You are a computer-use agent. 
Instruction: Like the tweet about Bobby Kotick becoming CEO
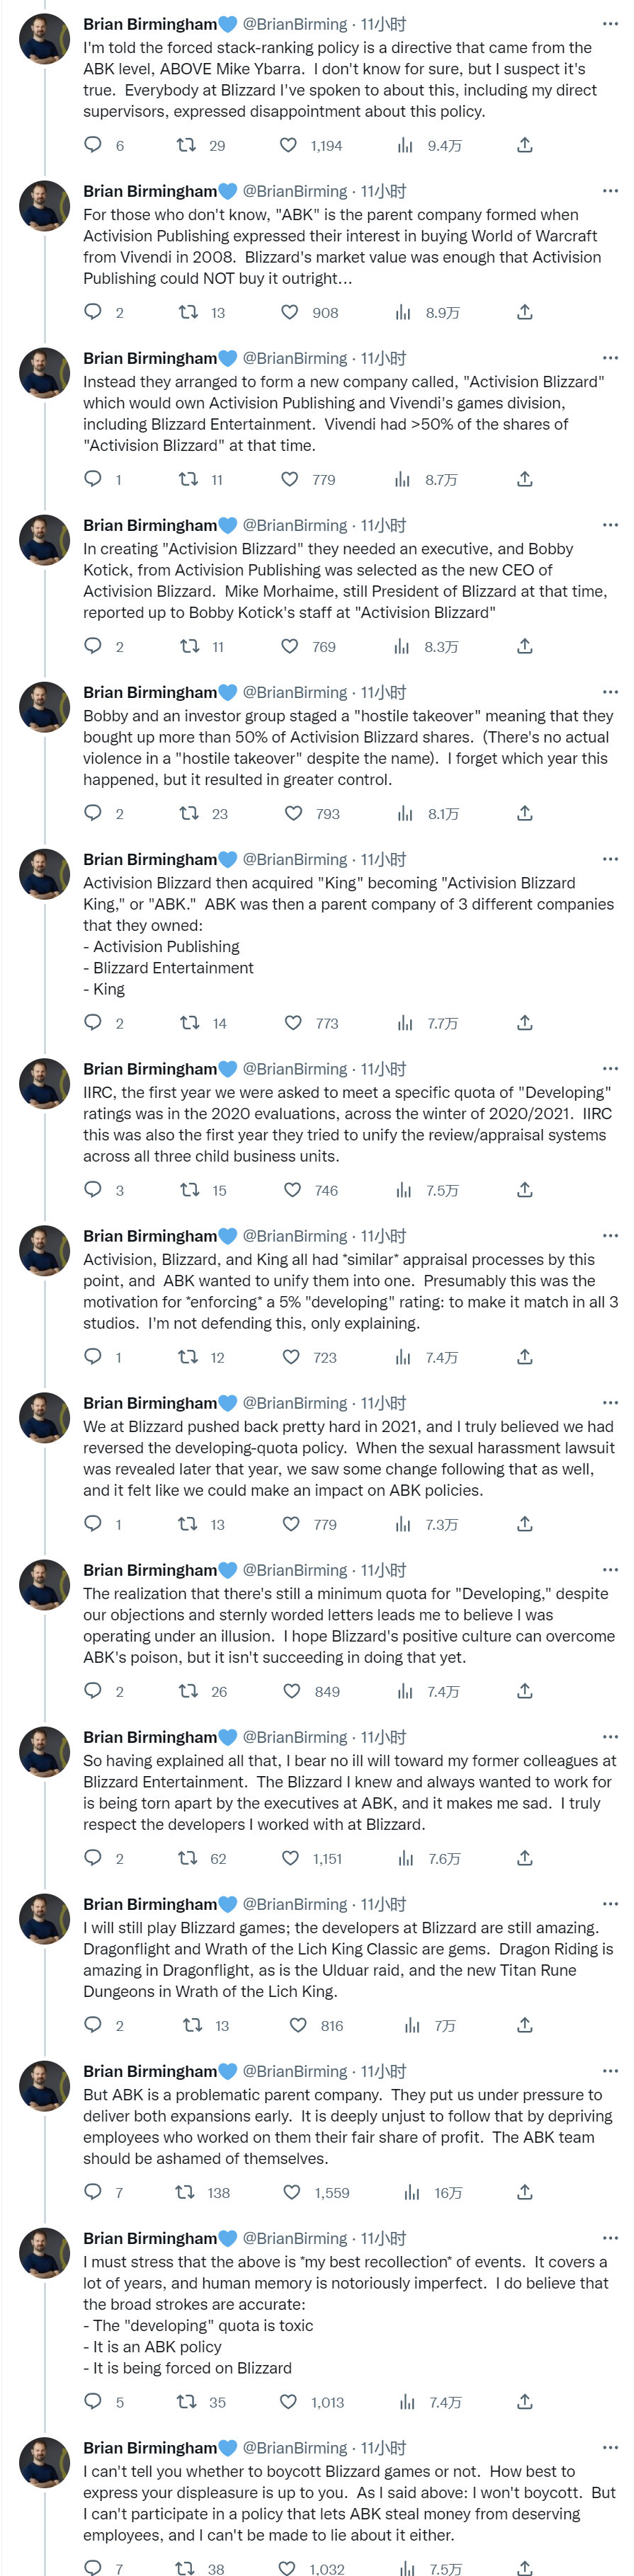(x=290, y=646)
